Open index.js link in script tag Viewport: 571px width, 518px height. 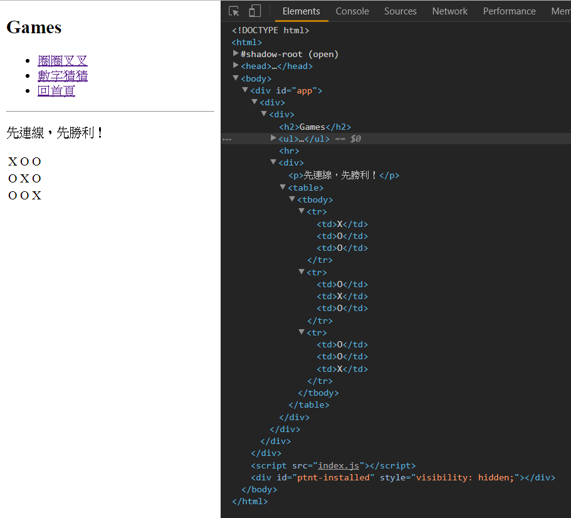338,465
